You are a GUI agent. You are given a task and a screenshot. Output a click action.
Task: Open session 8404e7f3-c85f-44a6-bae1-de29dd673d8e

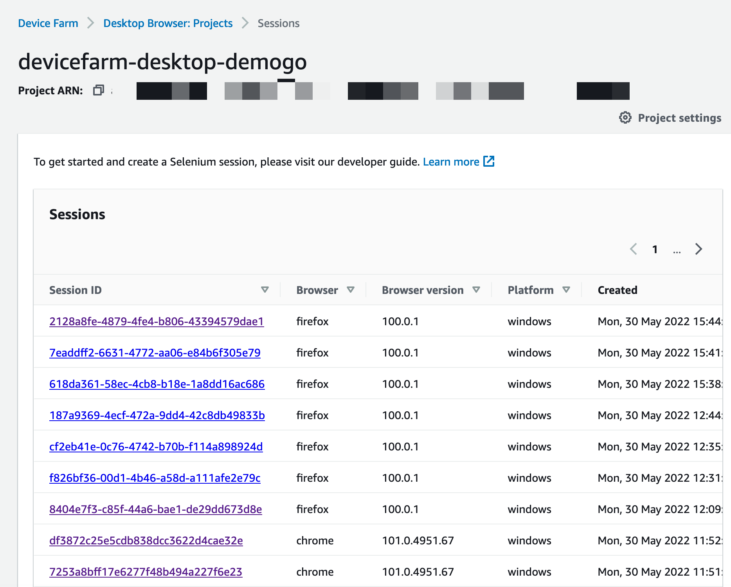click(156, 509)
